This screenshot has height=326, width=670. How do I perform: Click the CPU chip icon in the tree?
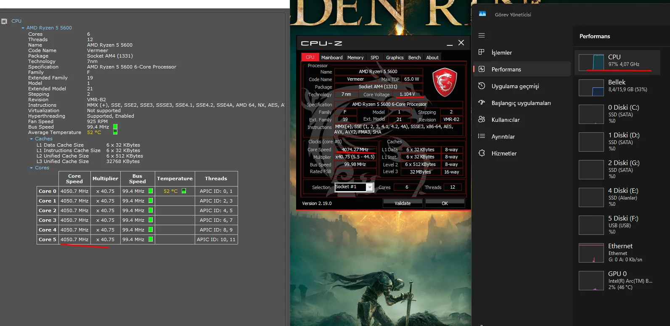pyautogui.click(x=4, y=21)
